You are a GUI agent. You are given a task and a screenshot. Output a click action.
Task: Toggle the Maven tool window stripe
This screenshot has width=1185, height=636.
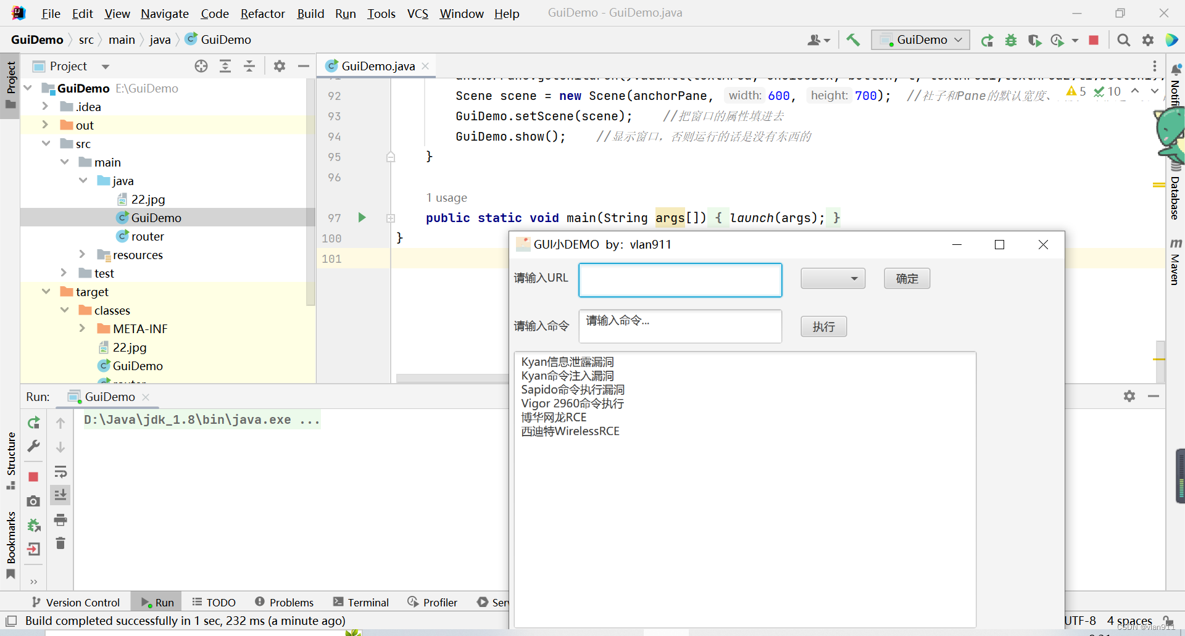tap(1175, 263)
